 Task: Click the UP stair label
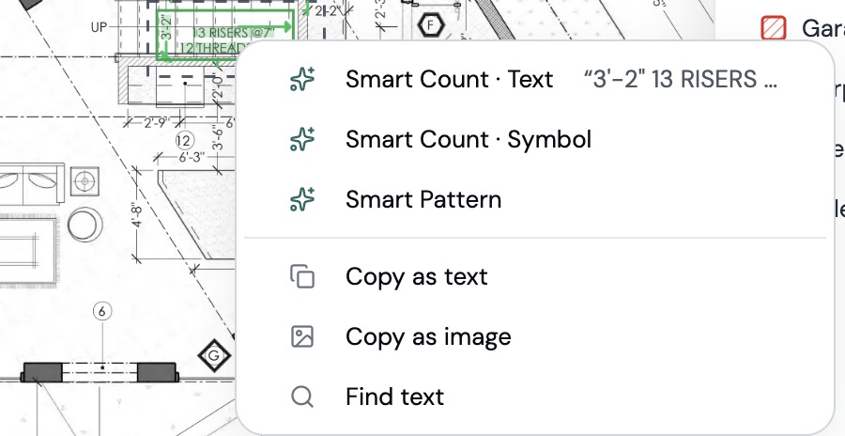[x=99, y=27]
